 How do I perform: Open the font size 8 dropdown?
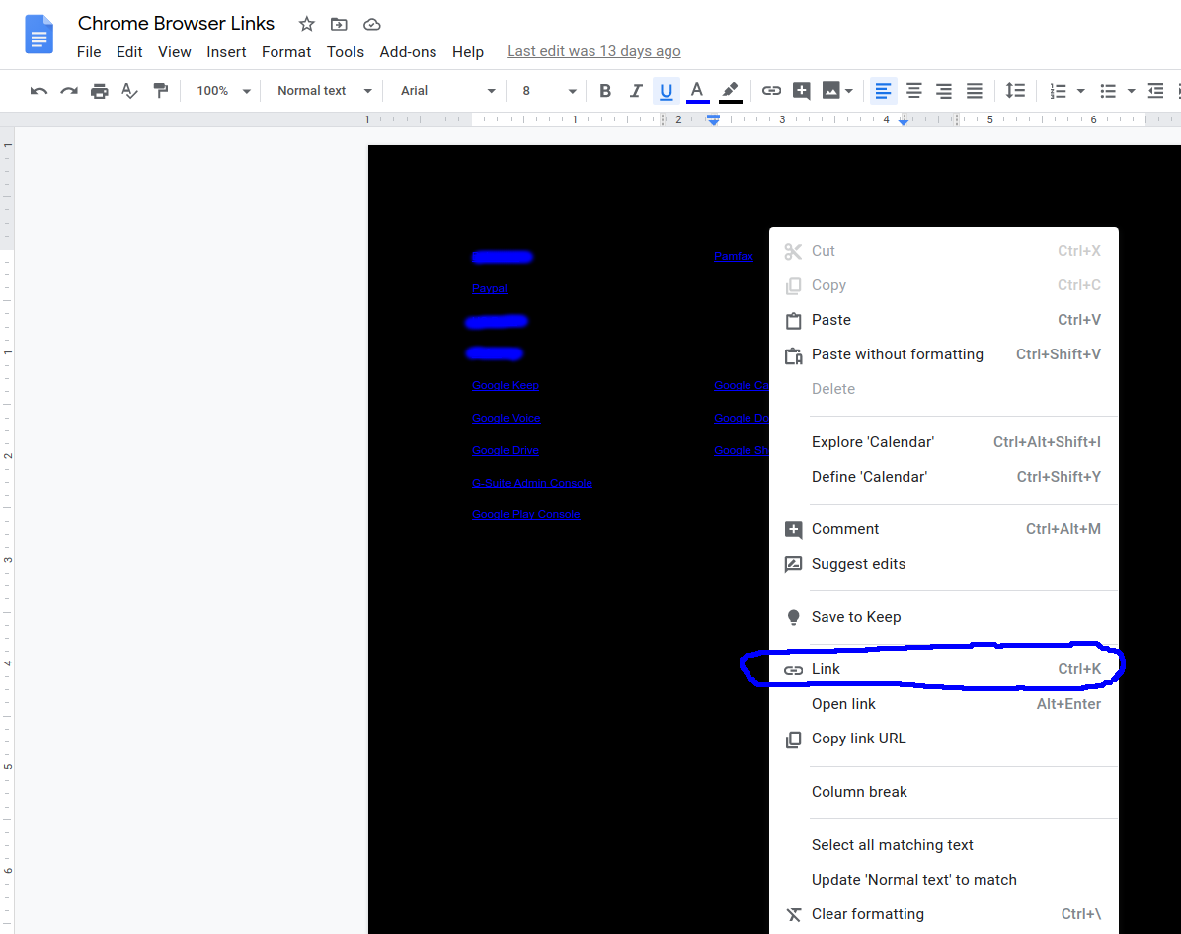coord(549,91)
